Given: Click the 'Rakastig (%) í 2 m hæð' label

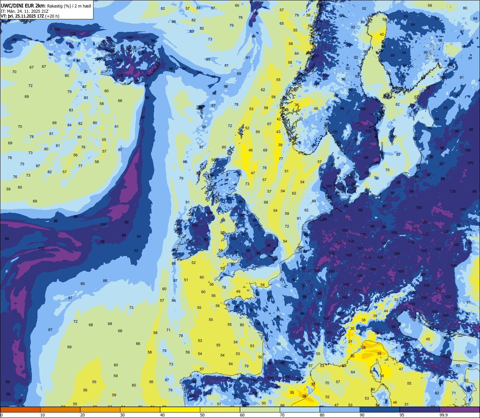Looking at the screenshot, I should 69,6.
